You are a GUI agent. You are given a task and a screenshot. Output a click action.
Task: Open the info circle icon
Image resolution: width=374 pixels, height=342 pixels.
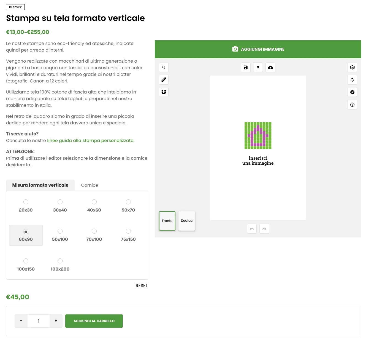(352, 105)
